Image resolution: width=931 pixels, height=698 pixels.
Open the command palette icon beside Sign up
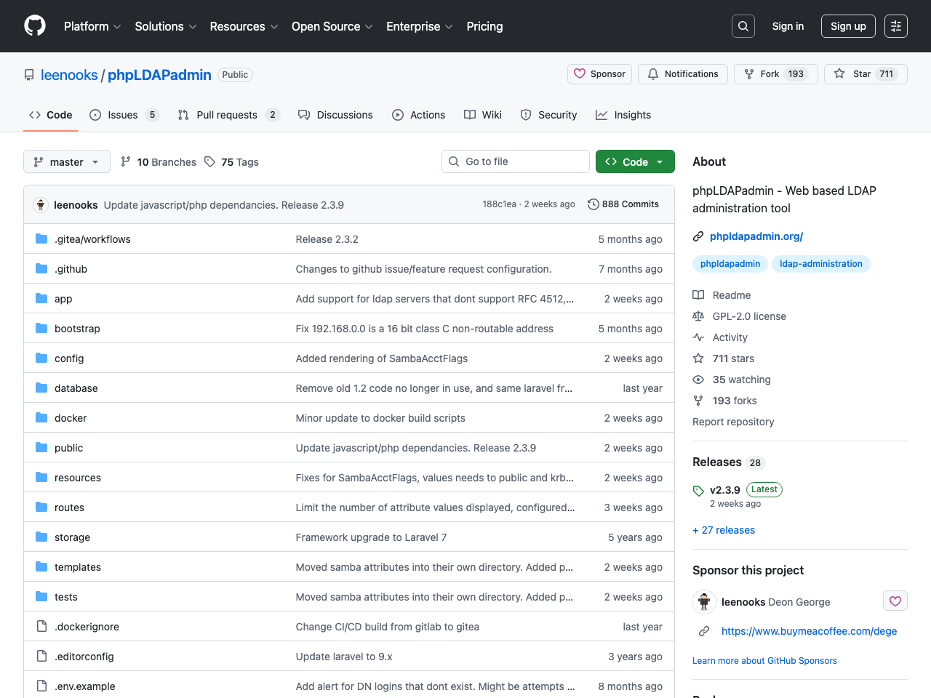(x=895, y=25)
